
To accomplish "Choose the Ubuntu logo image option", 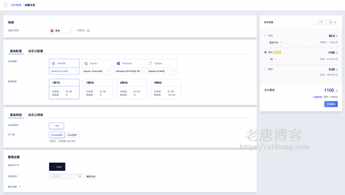I will [86, 64].
